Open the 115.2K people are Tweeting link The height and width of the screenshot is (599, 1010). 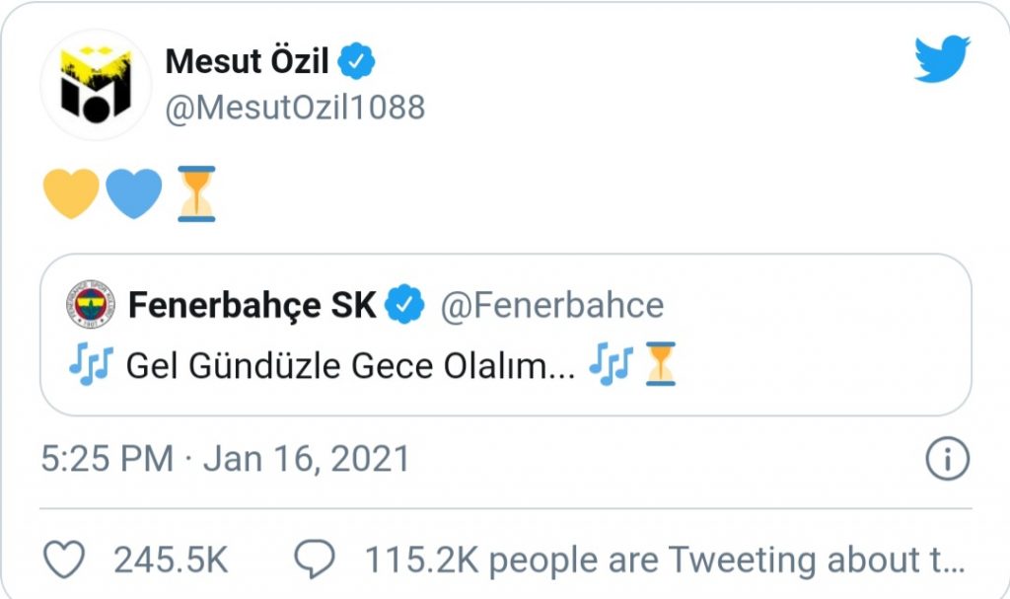[665, 559]
